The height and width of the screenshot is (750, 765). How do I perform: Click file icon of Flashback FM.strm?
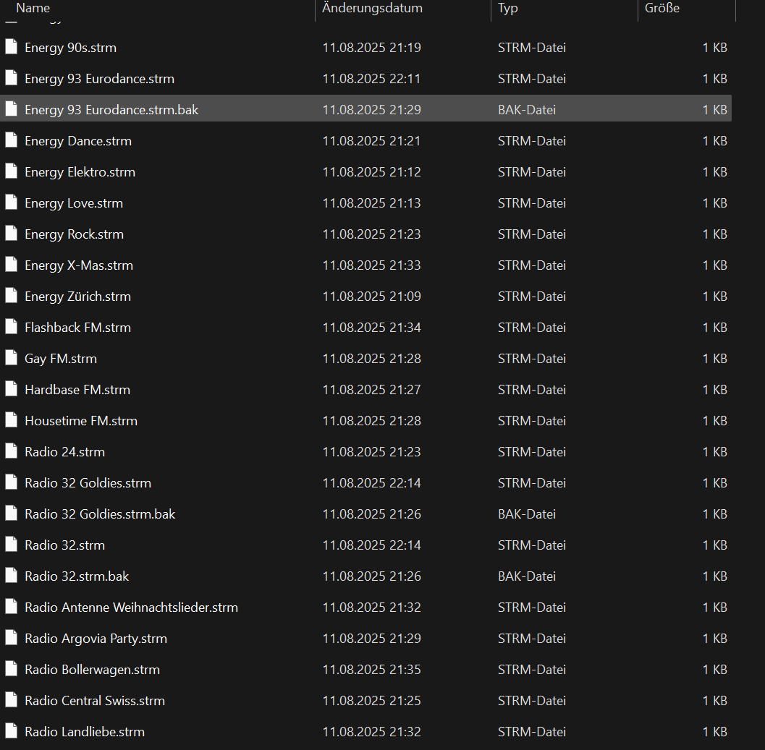(x=12, y=326)
